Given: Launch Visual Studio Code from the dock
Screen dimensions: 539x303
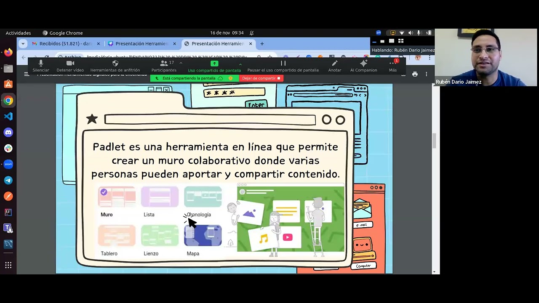Looking at the screenshot, I should point(8,116).
